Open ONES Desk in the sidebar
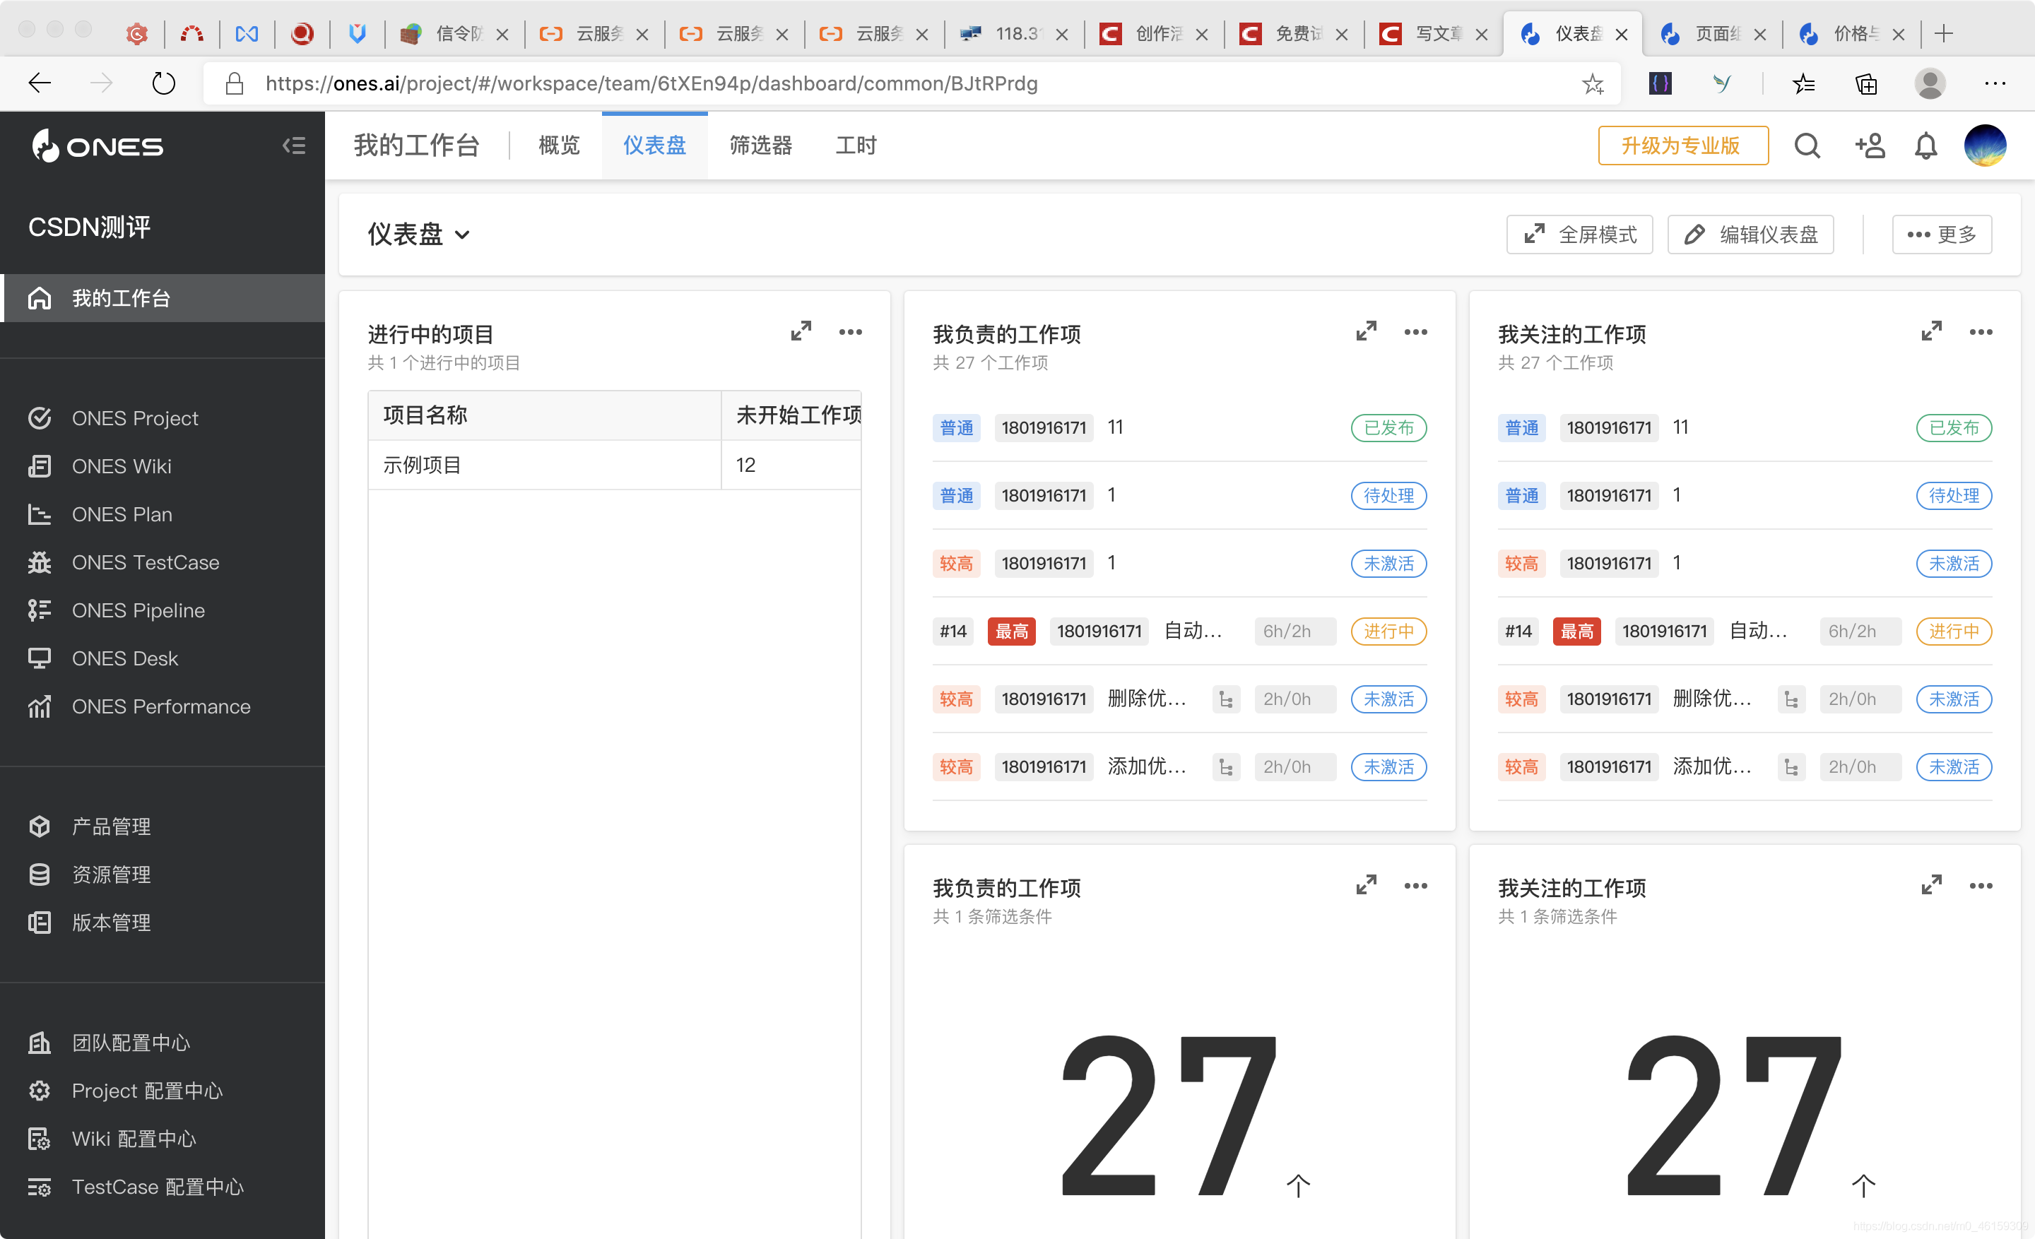Screen dimensions: 2035x1239 pyautogui.click(x=124, y=658)
